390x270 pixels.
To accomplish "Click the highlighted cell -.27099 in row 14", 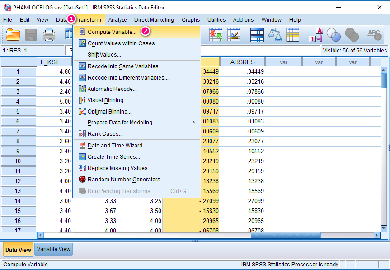I will [x=191, y=201].
